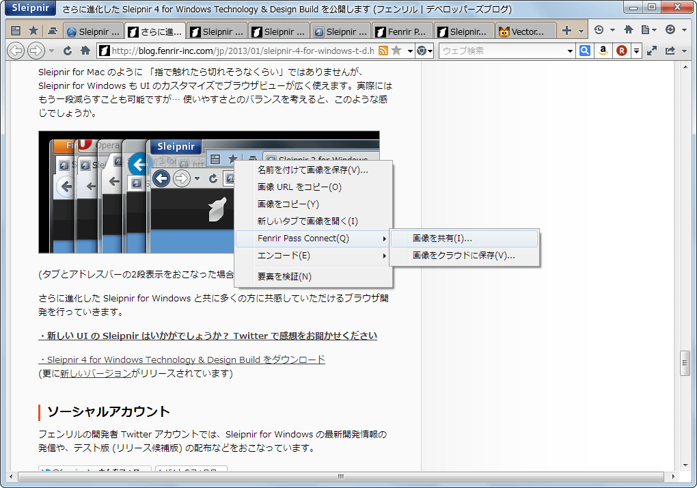Expand dropdown beside sync icon
The image size is (697, 488).
[x=684, y=30]
